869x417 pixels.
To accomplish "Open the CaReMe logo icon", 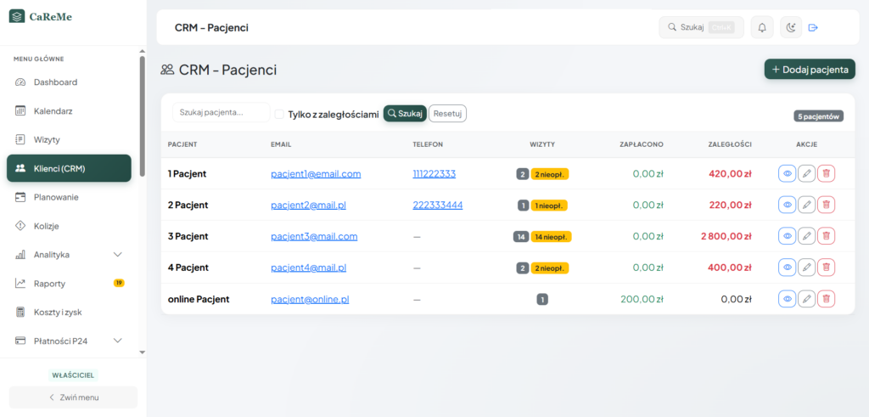I will [17, 17].
